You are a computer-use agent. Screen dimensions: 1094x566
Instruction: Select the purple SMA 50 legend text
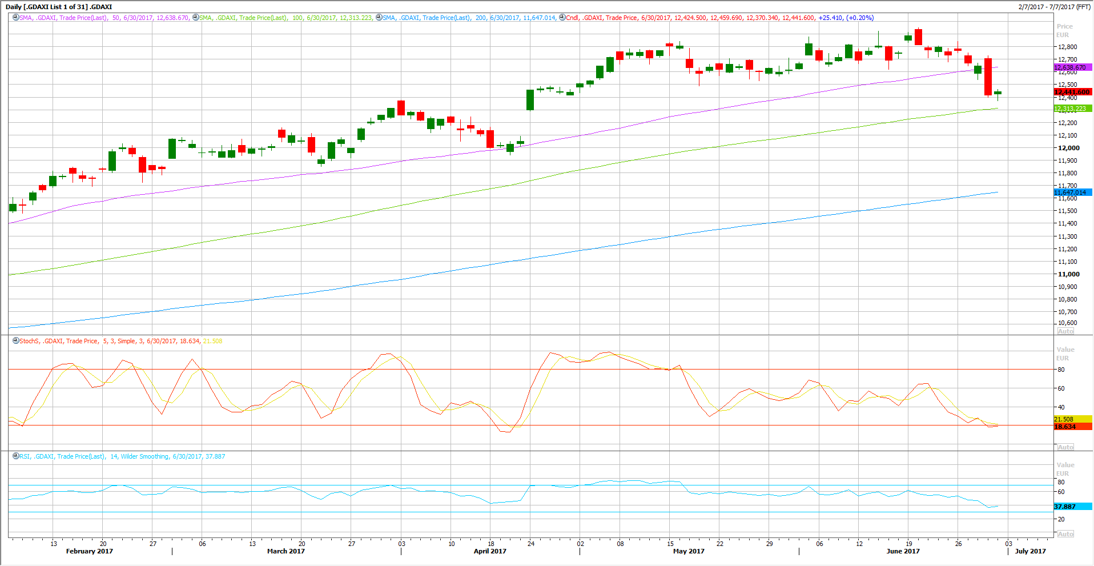pyautogui.click(x=104, y=18)
